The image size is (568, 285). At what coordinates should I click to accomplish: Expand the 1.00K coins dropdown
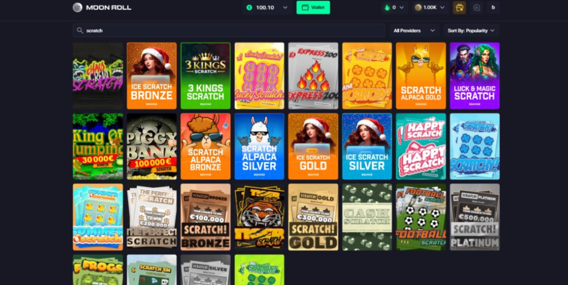click(x=442, y=8)
